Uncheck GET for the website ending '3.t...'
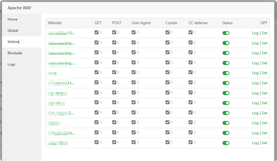Image resolution: width=277 pixels, height=161 pixels. point(97,82)
